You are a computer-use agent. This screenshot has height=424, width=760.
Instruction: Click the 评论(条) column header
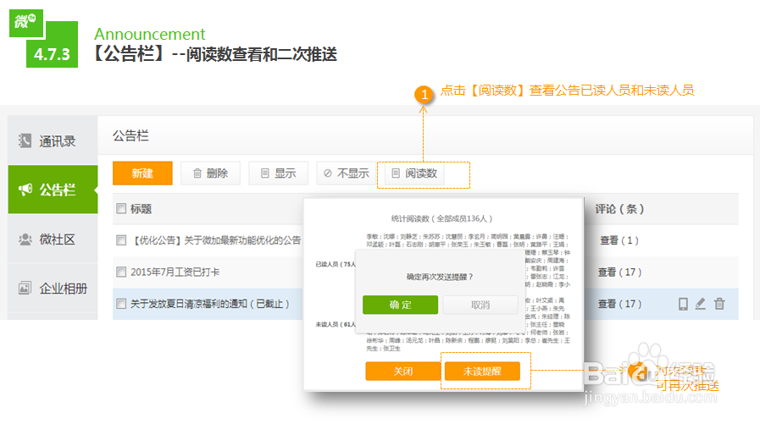(x=619, y=208)
